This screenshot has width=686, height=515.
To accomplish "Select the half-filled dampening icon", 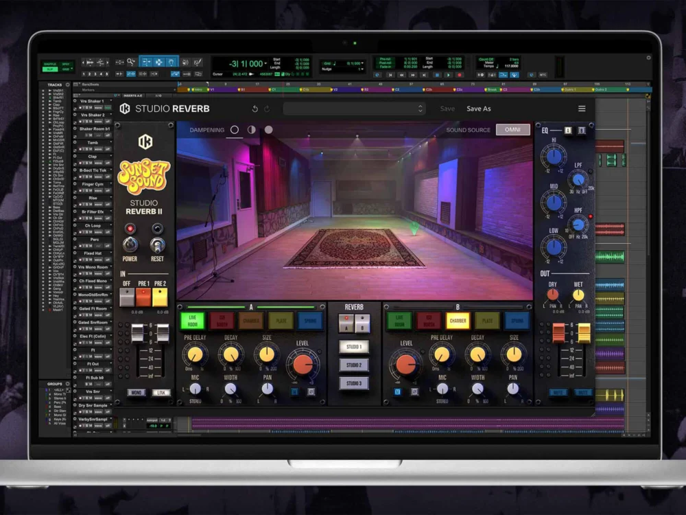I will 251,130.
